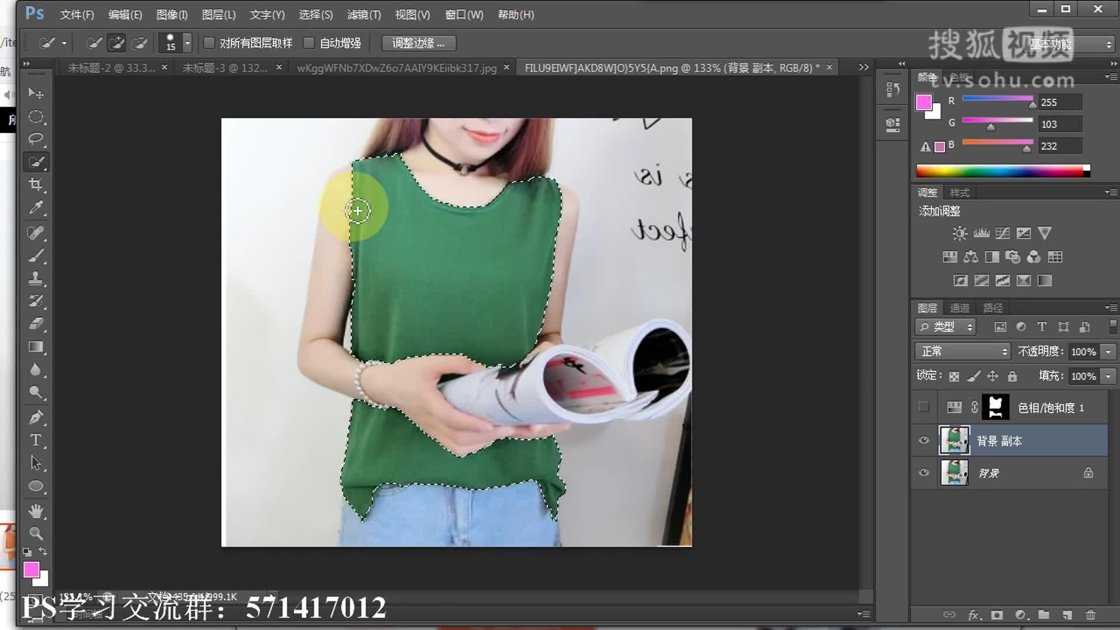
Task: Add a Hue/Saturation adjustment icon
Action: (x=950, y=257)
